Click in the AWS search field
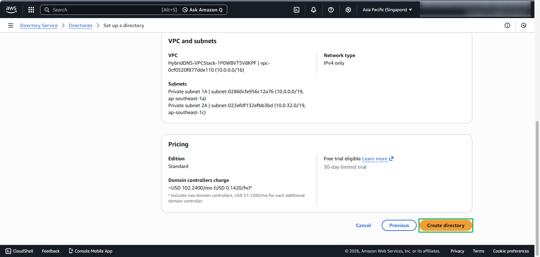This screenshot has width=540, height=257. click(x=104, y=10)
